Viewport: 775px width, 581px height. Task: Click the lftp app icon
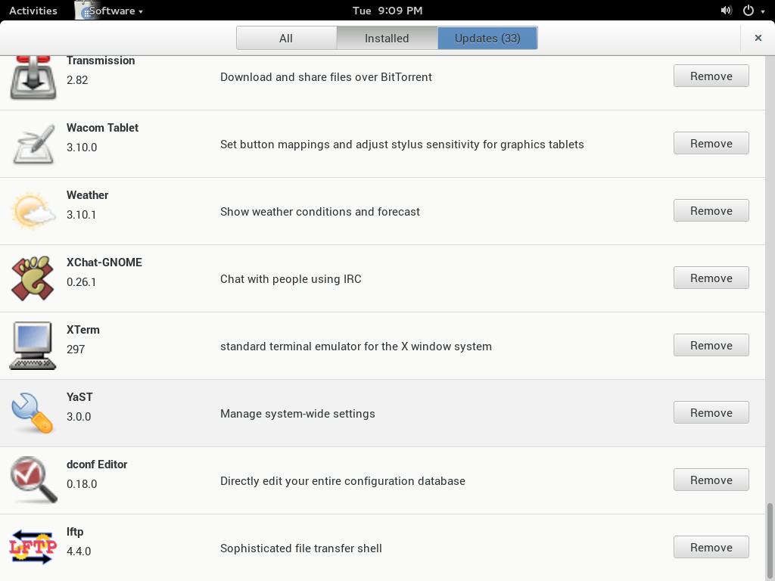33,548
